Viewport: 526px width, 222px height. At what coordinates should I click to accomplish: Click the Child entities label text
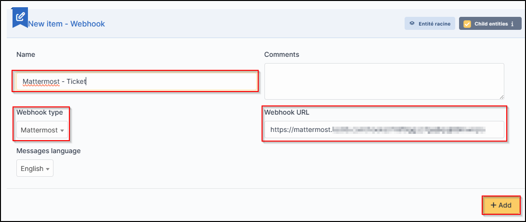(491, 24)
